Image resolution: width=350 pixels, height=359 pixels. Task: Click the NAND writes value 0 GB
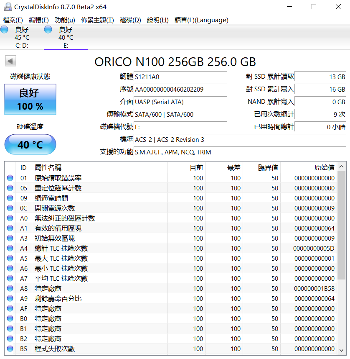[x=320, y=102]
